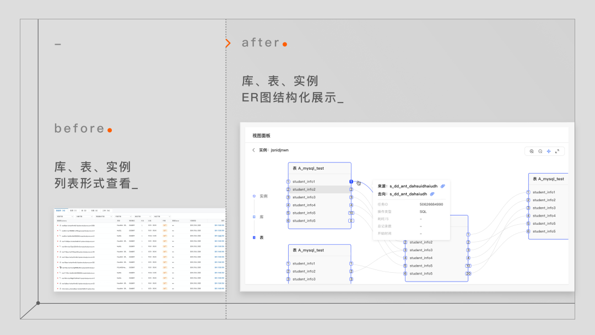The image size is (595, 335).
Task: Open source link s_dd_ant_dahsuidhaiudh
Action: [x=413, y=186]
